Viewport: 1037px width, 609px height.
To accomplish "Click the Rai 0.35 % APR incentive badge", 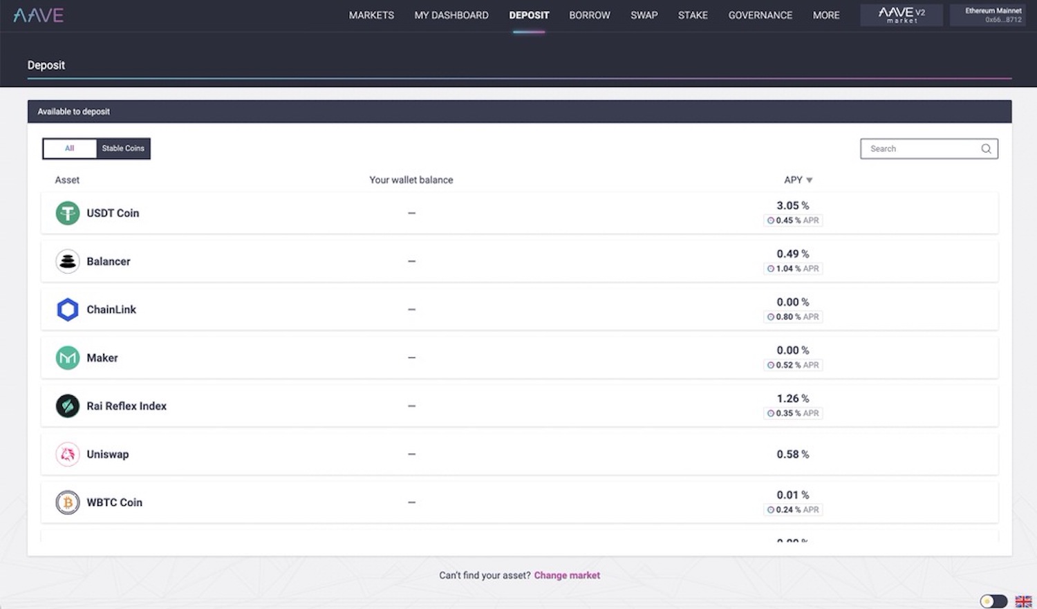I will (x=793, y=413).
